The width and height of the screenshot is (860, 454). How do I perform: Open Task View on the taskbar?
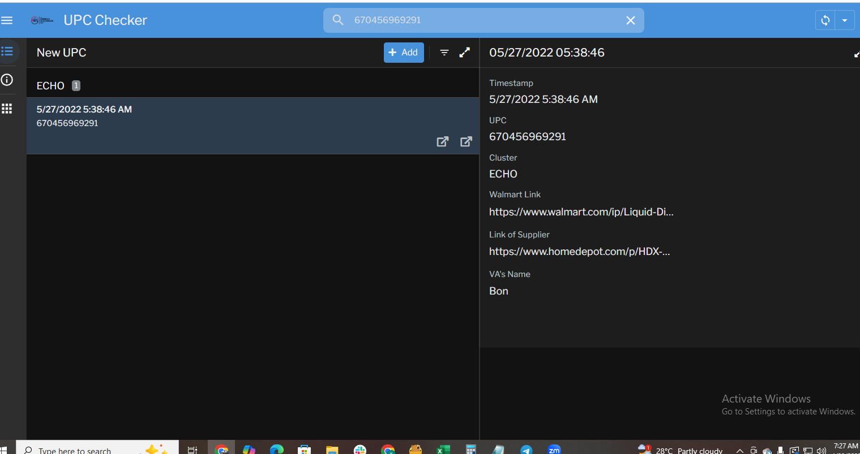click(192, 449)
